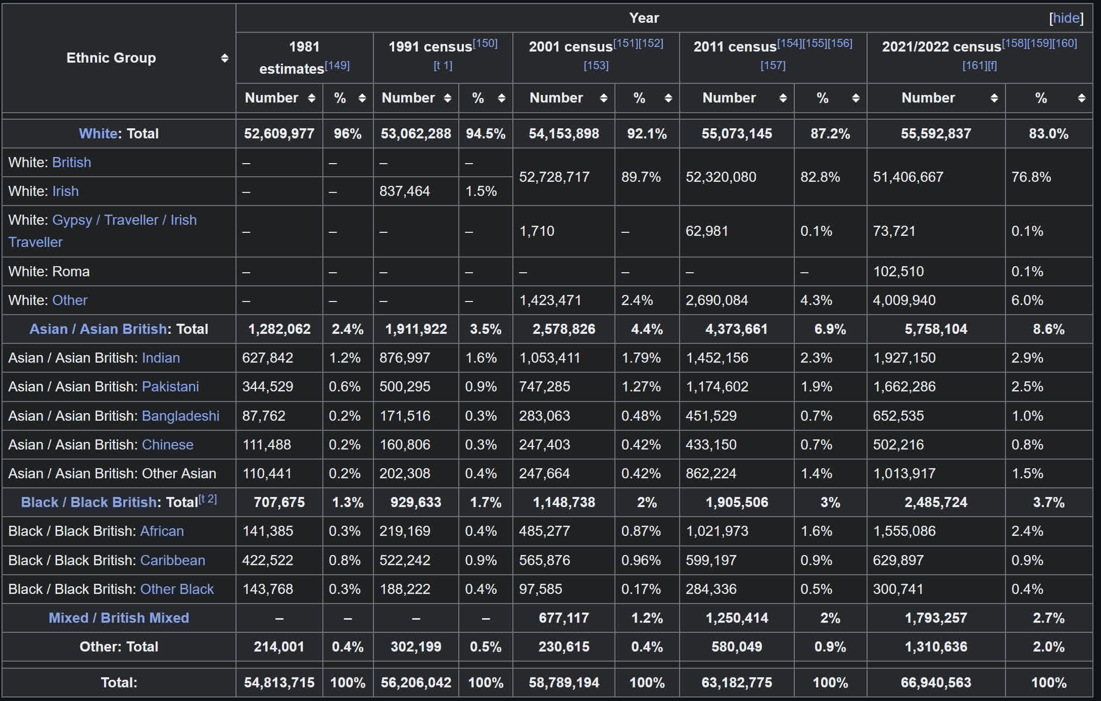Viewport: 1101px width, 701px height.
Task: Select the 62,981 Gypsy Traveller cell
Action: pyautogui.click(x=737, y=231)
